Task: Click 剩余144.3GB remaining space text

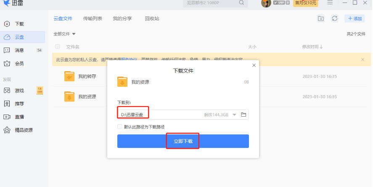Action: pos(216,115)
